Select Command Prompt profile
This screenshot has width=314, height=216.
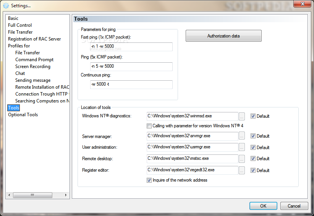click(34, 60)
